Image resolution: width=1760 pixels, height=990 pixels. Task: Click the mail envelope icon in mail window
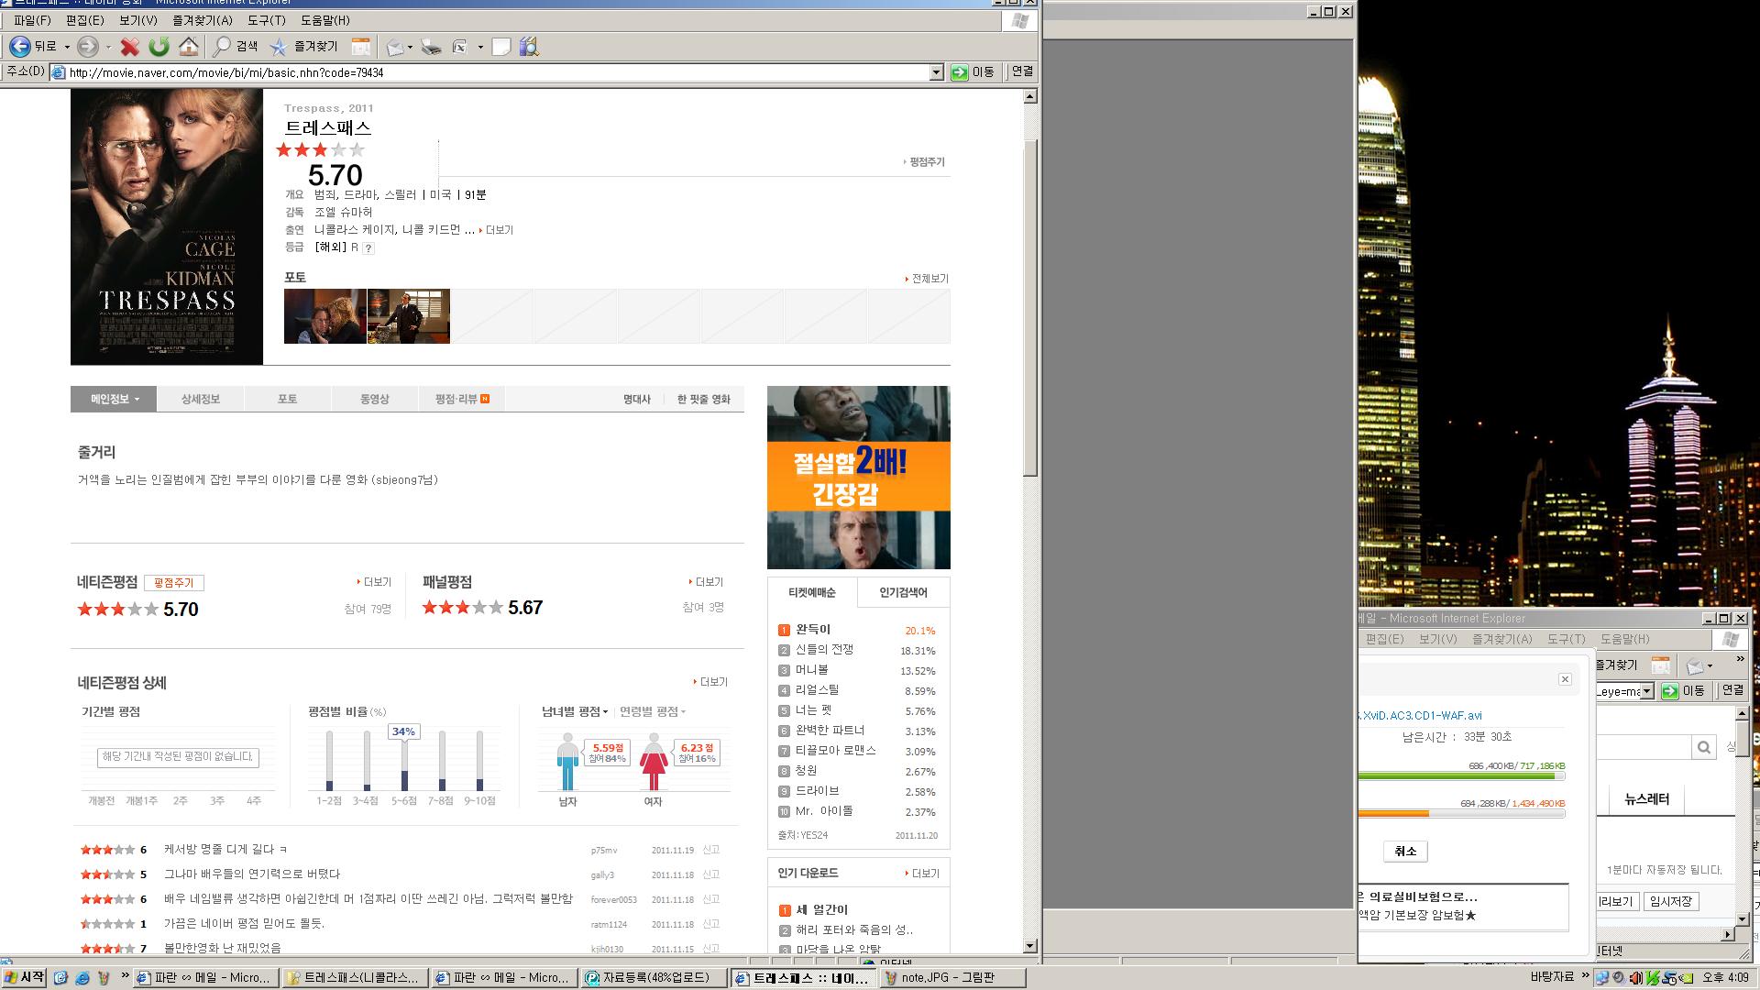pos(1695,665)
